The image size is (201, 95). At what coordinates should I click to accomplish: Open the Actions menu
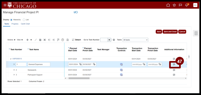[11, 40]
